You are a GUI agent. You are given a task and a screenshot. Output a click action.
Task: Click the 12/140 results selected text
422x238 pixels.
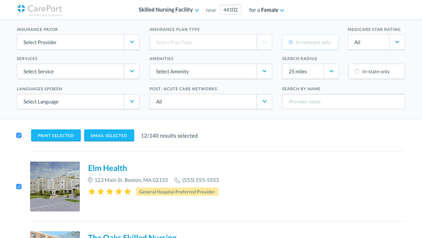[x=169, y=136]
